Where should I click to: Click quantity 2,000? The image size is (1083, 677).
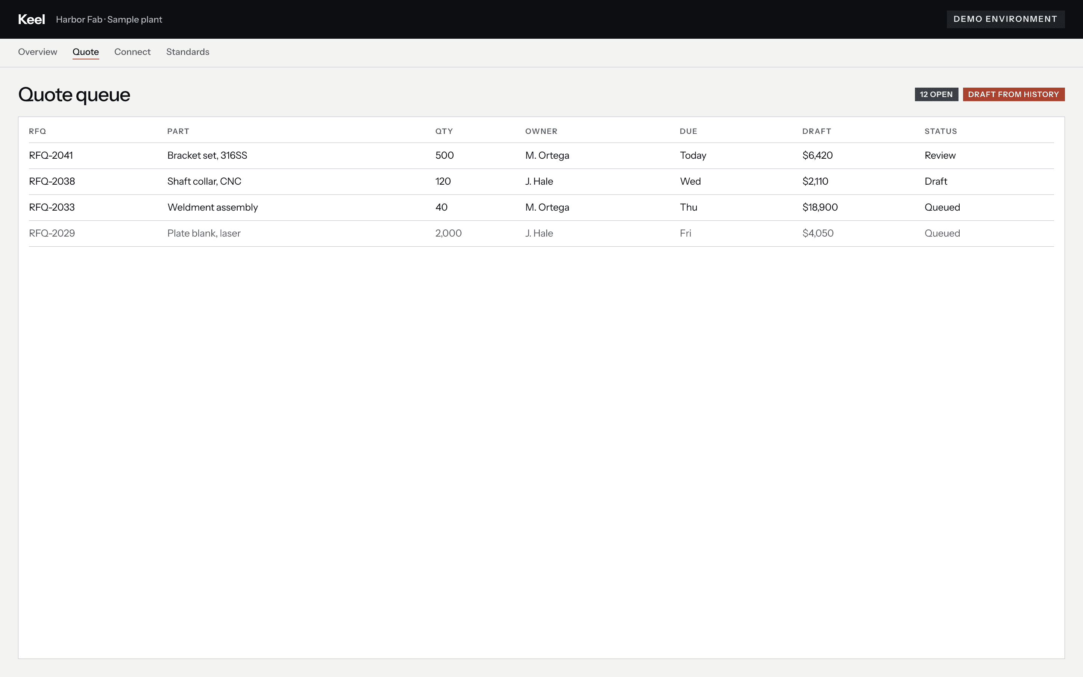point(448,233)
